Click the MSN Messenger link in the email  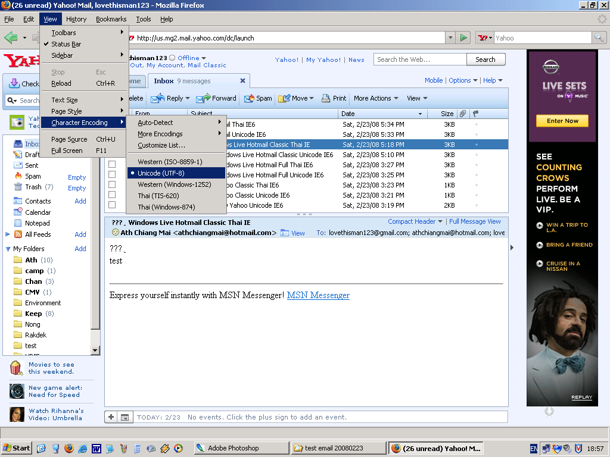318,295
